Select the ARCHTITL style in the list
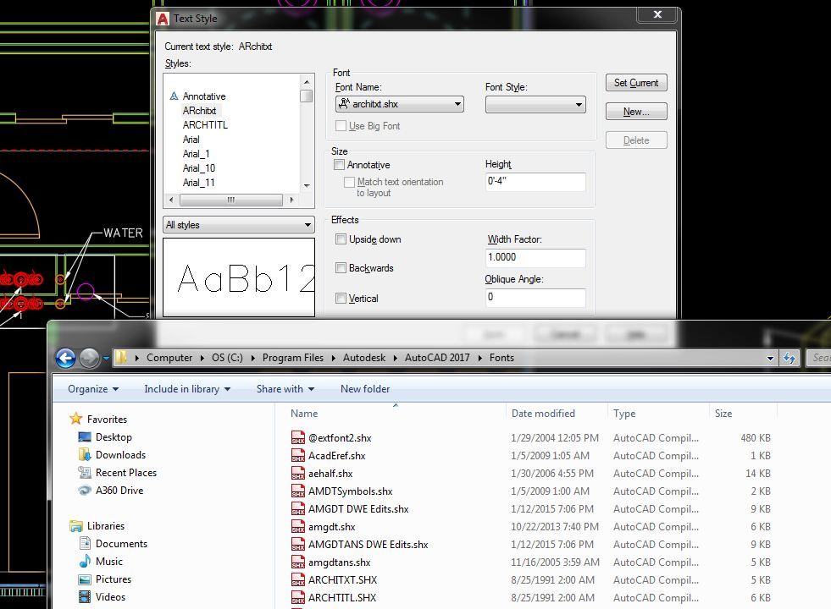This screenshot has width=831, height=609. pyautogui.click(x=205, y=125)
